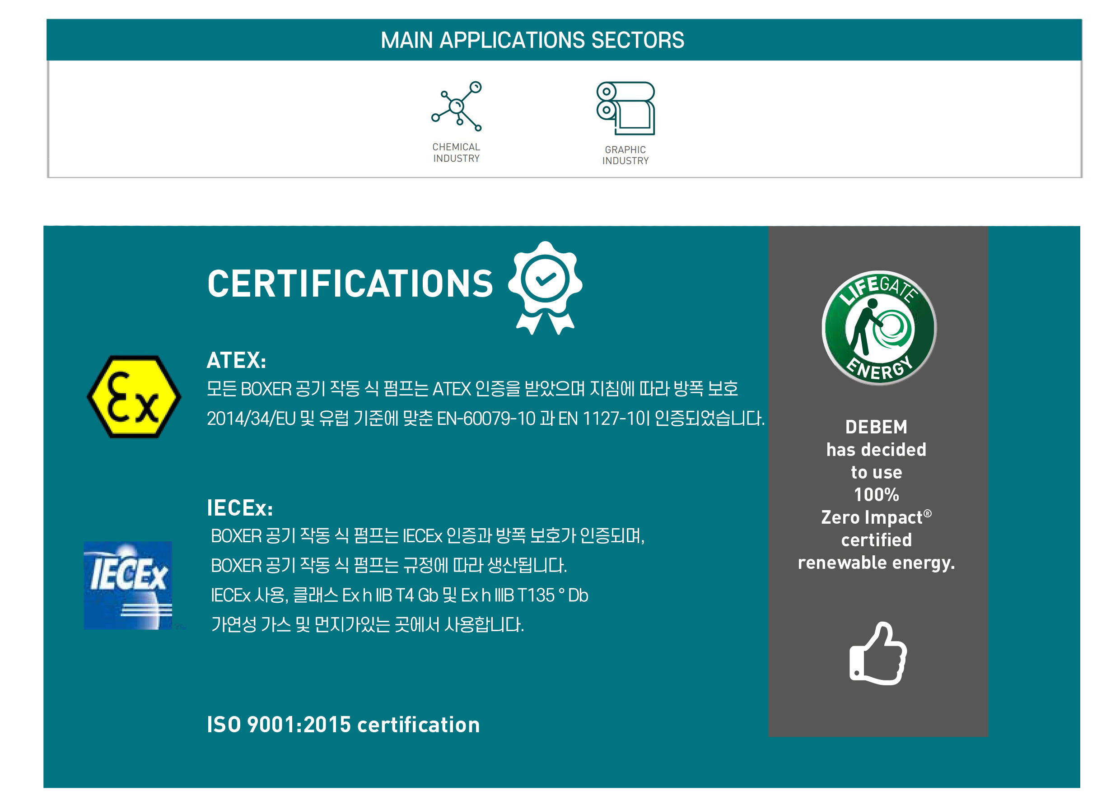Click the Chemical Industry label
The image size is (1120, 800).
click(456, 153)
